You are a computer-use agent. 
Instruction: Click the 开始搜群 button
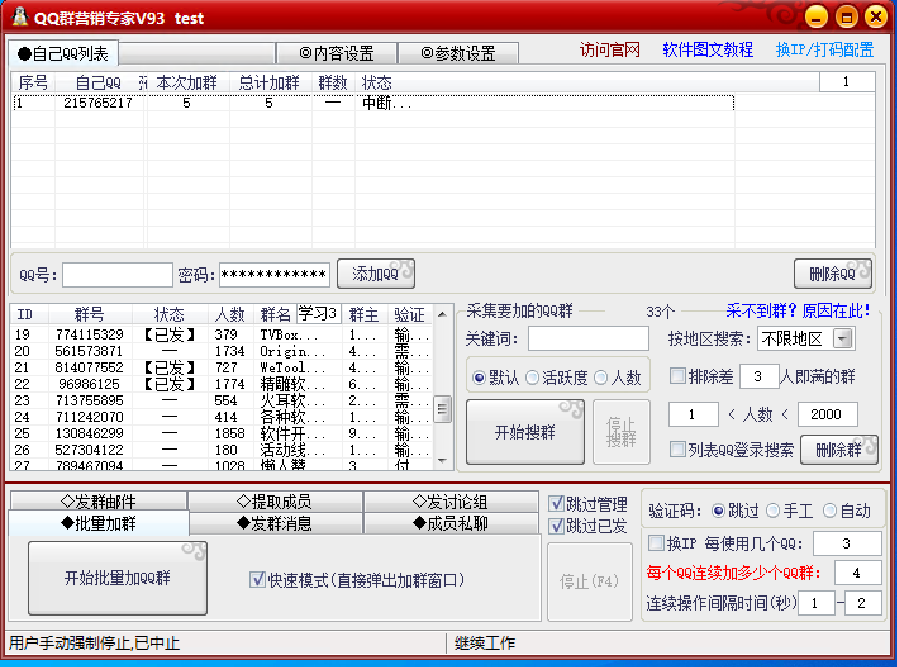click(x=525, y=432)
